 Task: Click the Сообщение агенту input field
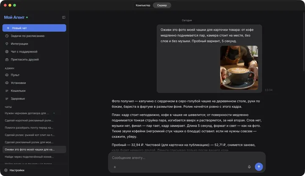(x=187, y=158)
